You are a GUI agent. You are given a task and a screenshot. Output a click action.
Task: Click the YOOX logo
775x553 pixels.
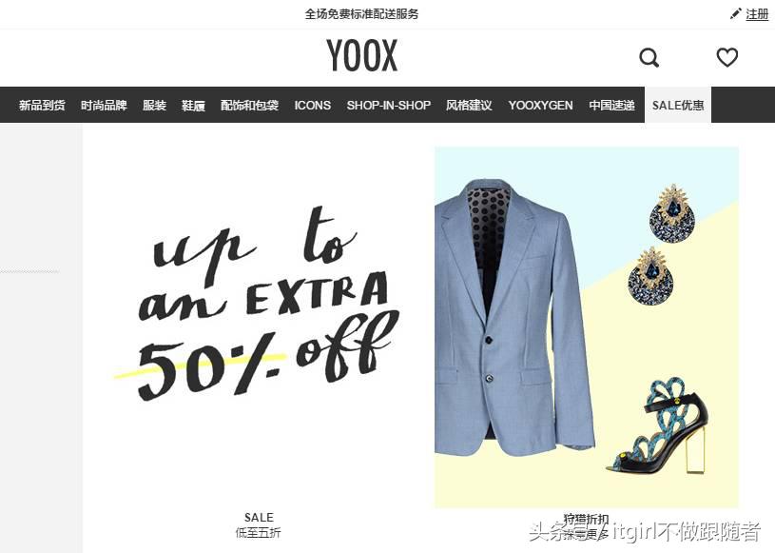(x=361, y=55)
